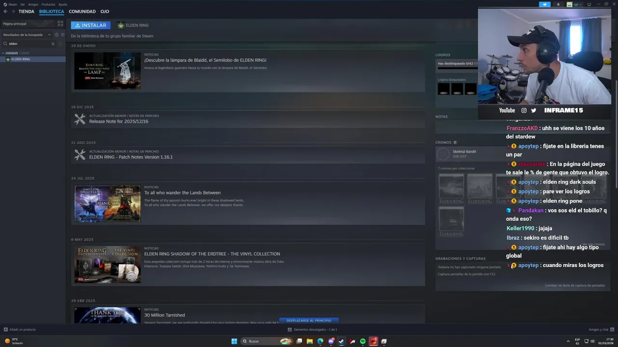Open the Amigos menu
The image size is (618, 347).
[33, 4]
